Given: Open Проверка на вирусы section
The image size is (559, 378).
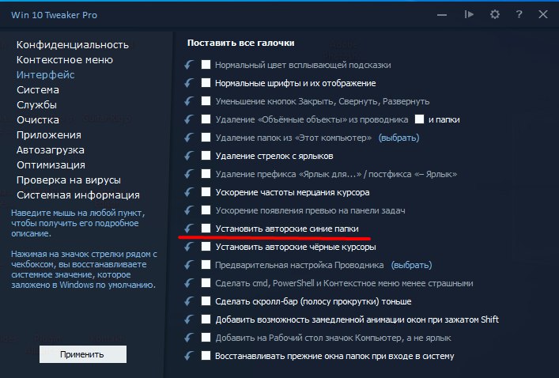Looking at the screenshot, I should 69,180.
